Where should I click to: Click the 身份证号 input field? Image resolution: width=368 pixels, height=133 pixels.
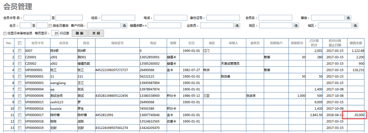click(x=223, y=18)
